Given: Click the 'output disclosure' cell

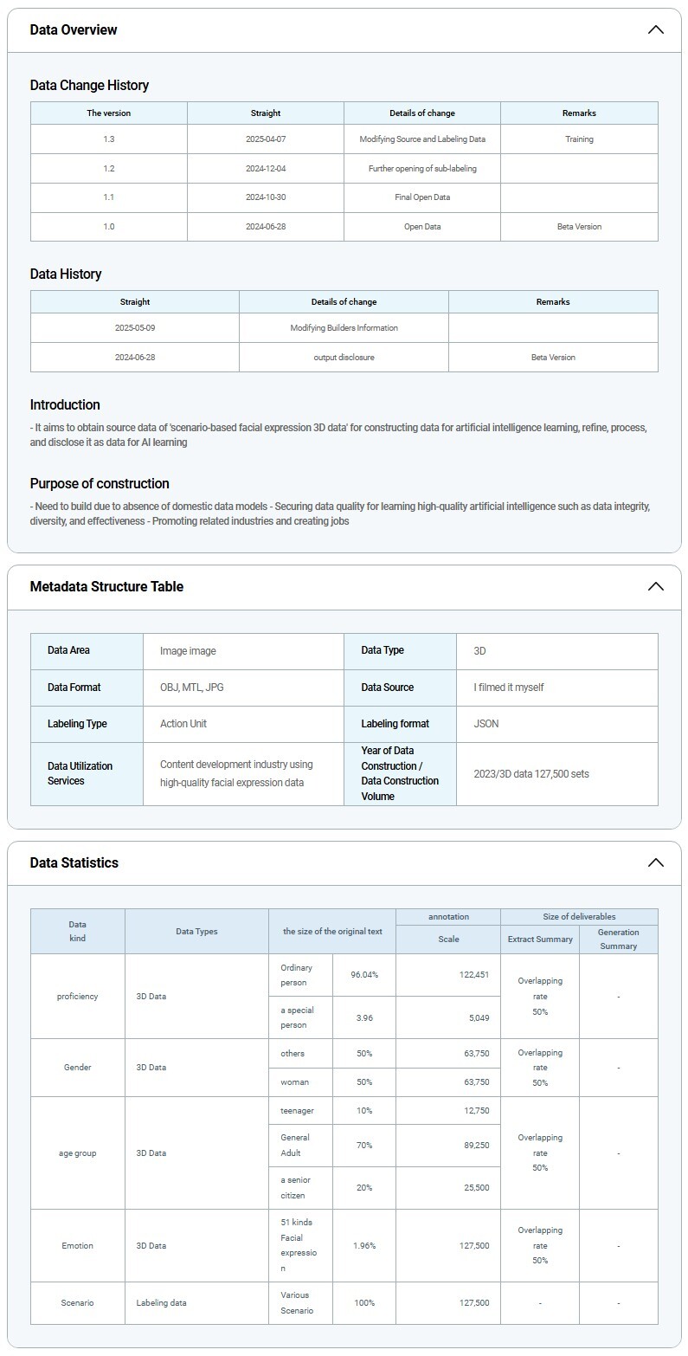Looking at the screenshot, I should (344, 358).
